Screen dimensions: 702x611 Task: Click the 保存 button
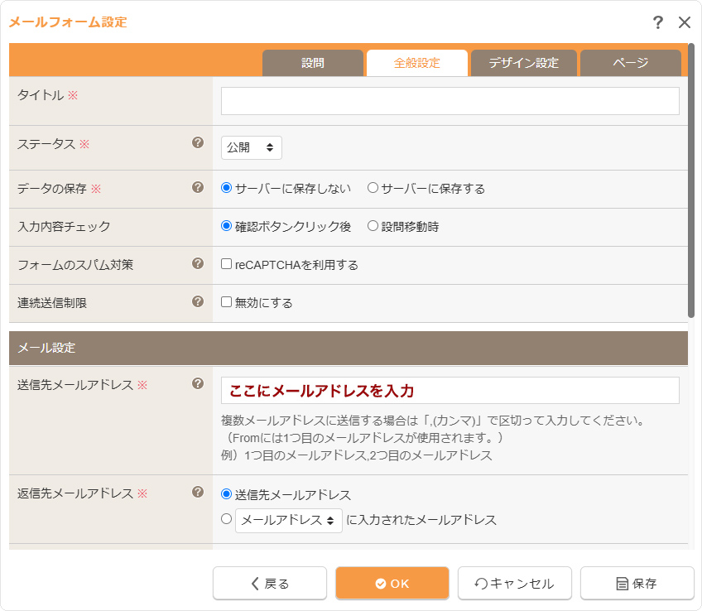click(637, 583)
